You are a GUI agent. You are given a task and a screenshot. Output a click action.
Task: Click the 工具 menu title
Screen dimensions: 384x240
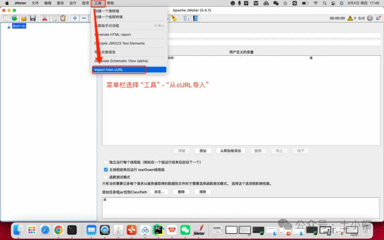point(98,3)
